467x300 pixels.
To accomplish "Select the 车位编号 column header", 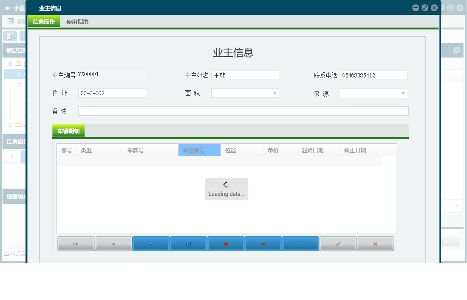I will coord(199,149).
